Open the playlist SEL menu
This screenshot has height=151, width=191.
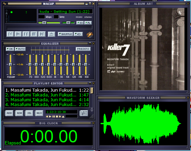point(29,113)
